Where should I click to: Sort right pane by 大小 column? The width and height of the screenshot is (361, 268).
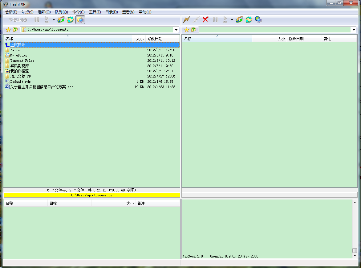[270, 39]
